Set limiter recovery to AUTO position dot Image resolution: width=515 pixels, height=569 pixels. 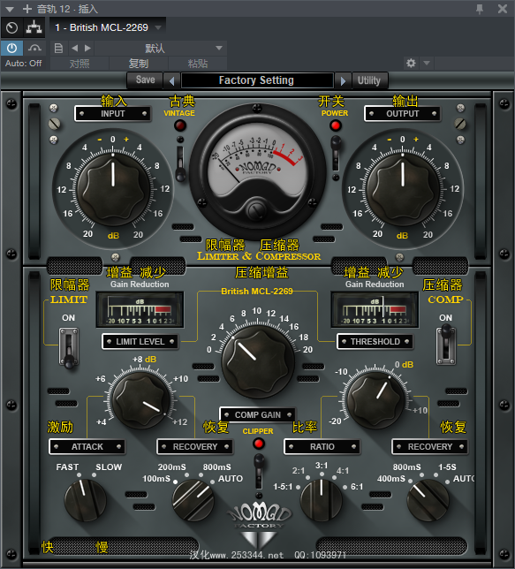click(x=212, y=482)
